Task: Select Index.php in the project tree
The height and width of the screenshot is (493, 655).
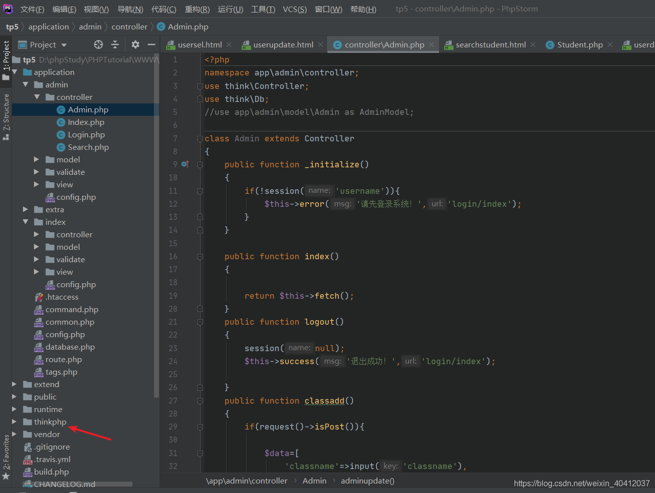Action: 86,122
